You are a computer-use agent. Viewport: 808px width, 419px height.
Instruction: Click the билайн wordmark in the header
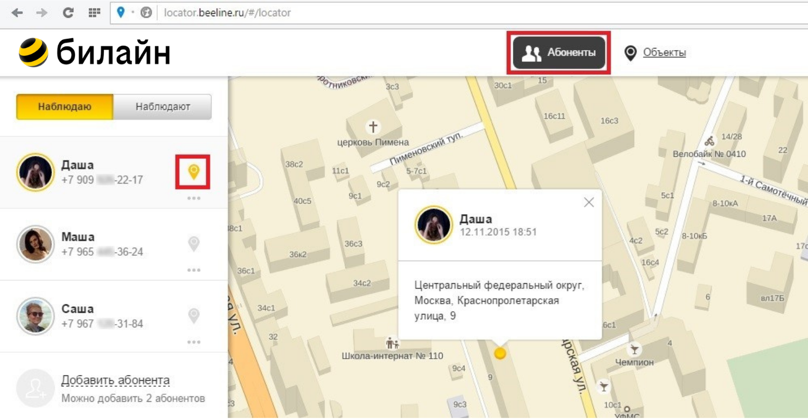click(114, 53)
